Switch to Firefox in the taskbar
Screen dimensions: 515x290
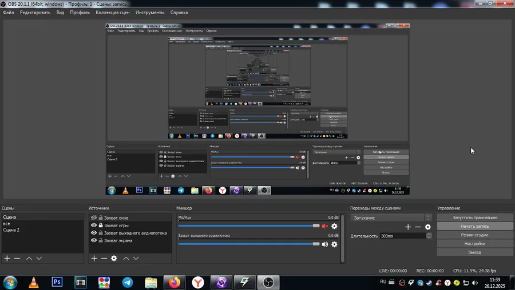[175, 283]
